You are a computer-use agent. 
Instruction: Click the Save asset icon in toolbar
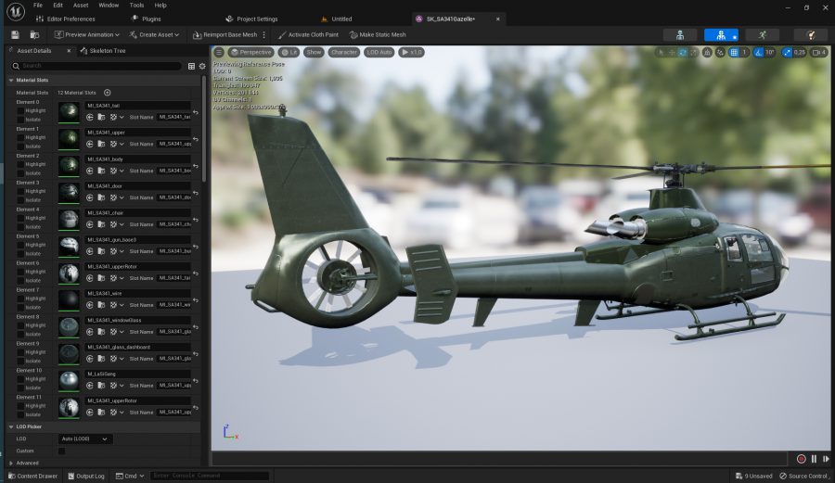16,34
